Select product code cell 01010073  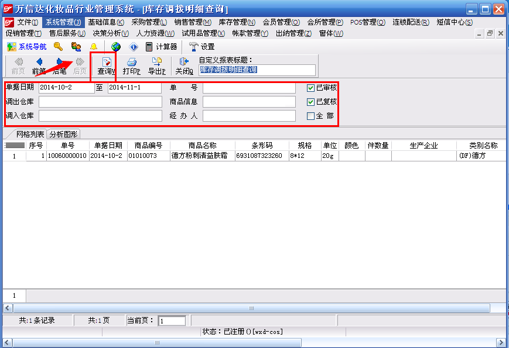(148, 156)
